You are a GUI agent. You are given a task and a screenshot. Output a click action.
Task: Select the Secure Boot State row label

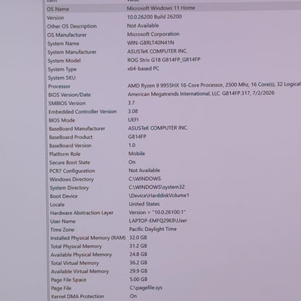point(69,163)
